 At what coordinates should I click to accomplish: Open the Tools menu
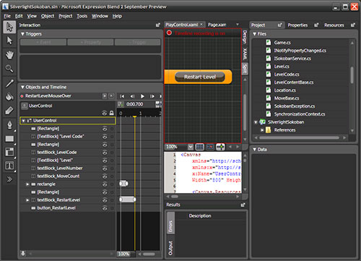[x=82, y=16]
